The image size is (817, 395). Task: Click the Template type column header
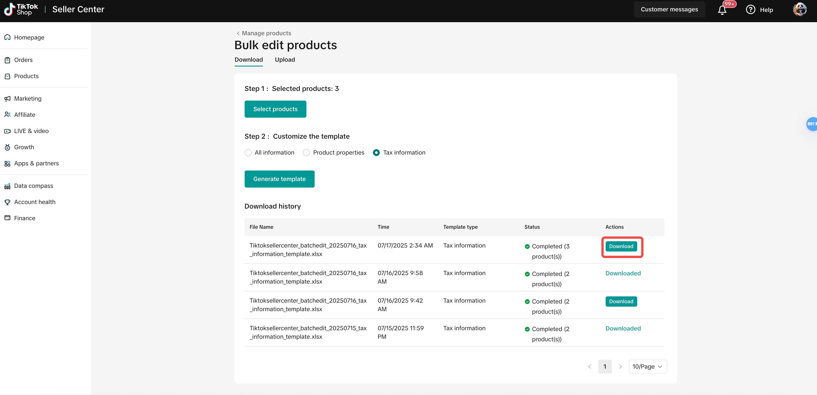460,227
